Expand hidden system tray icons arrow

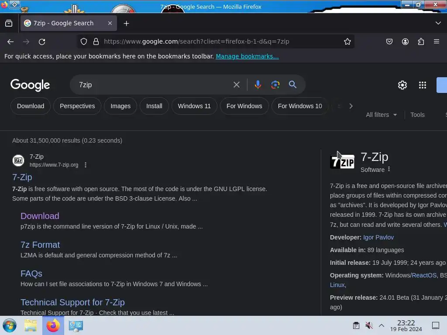[x=382, y=325]
